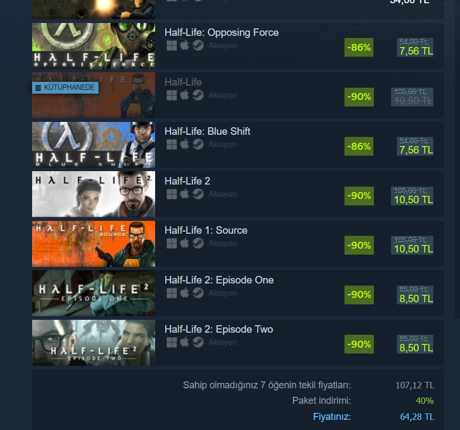Click the Apple icon under Half-Life 2: Episode One
The height and width of the screenshot is (430, 460).
pyautogui.click(x=185, y=293)
